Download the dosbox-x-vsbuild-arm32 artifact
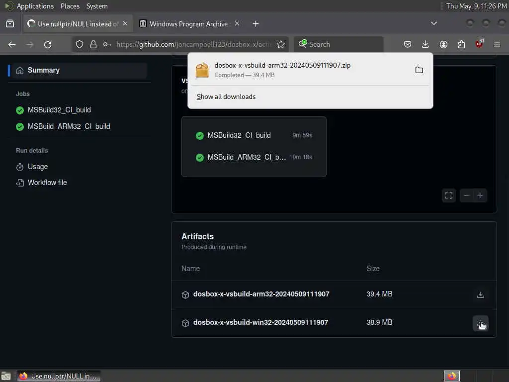This screenshot has width=509, height=382. [481, 294]
